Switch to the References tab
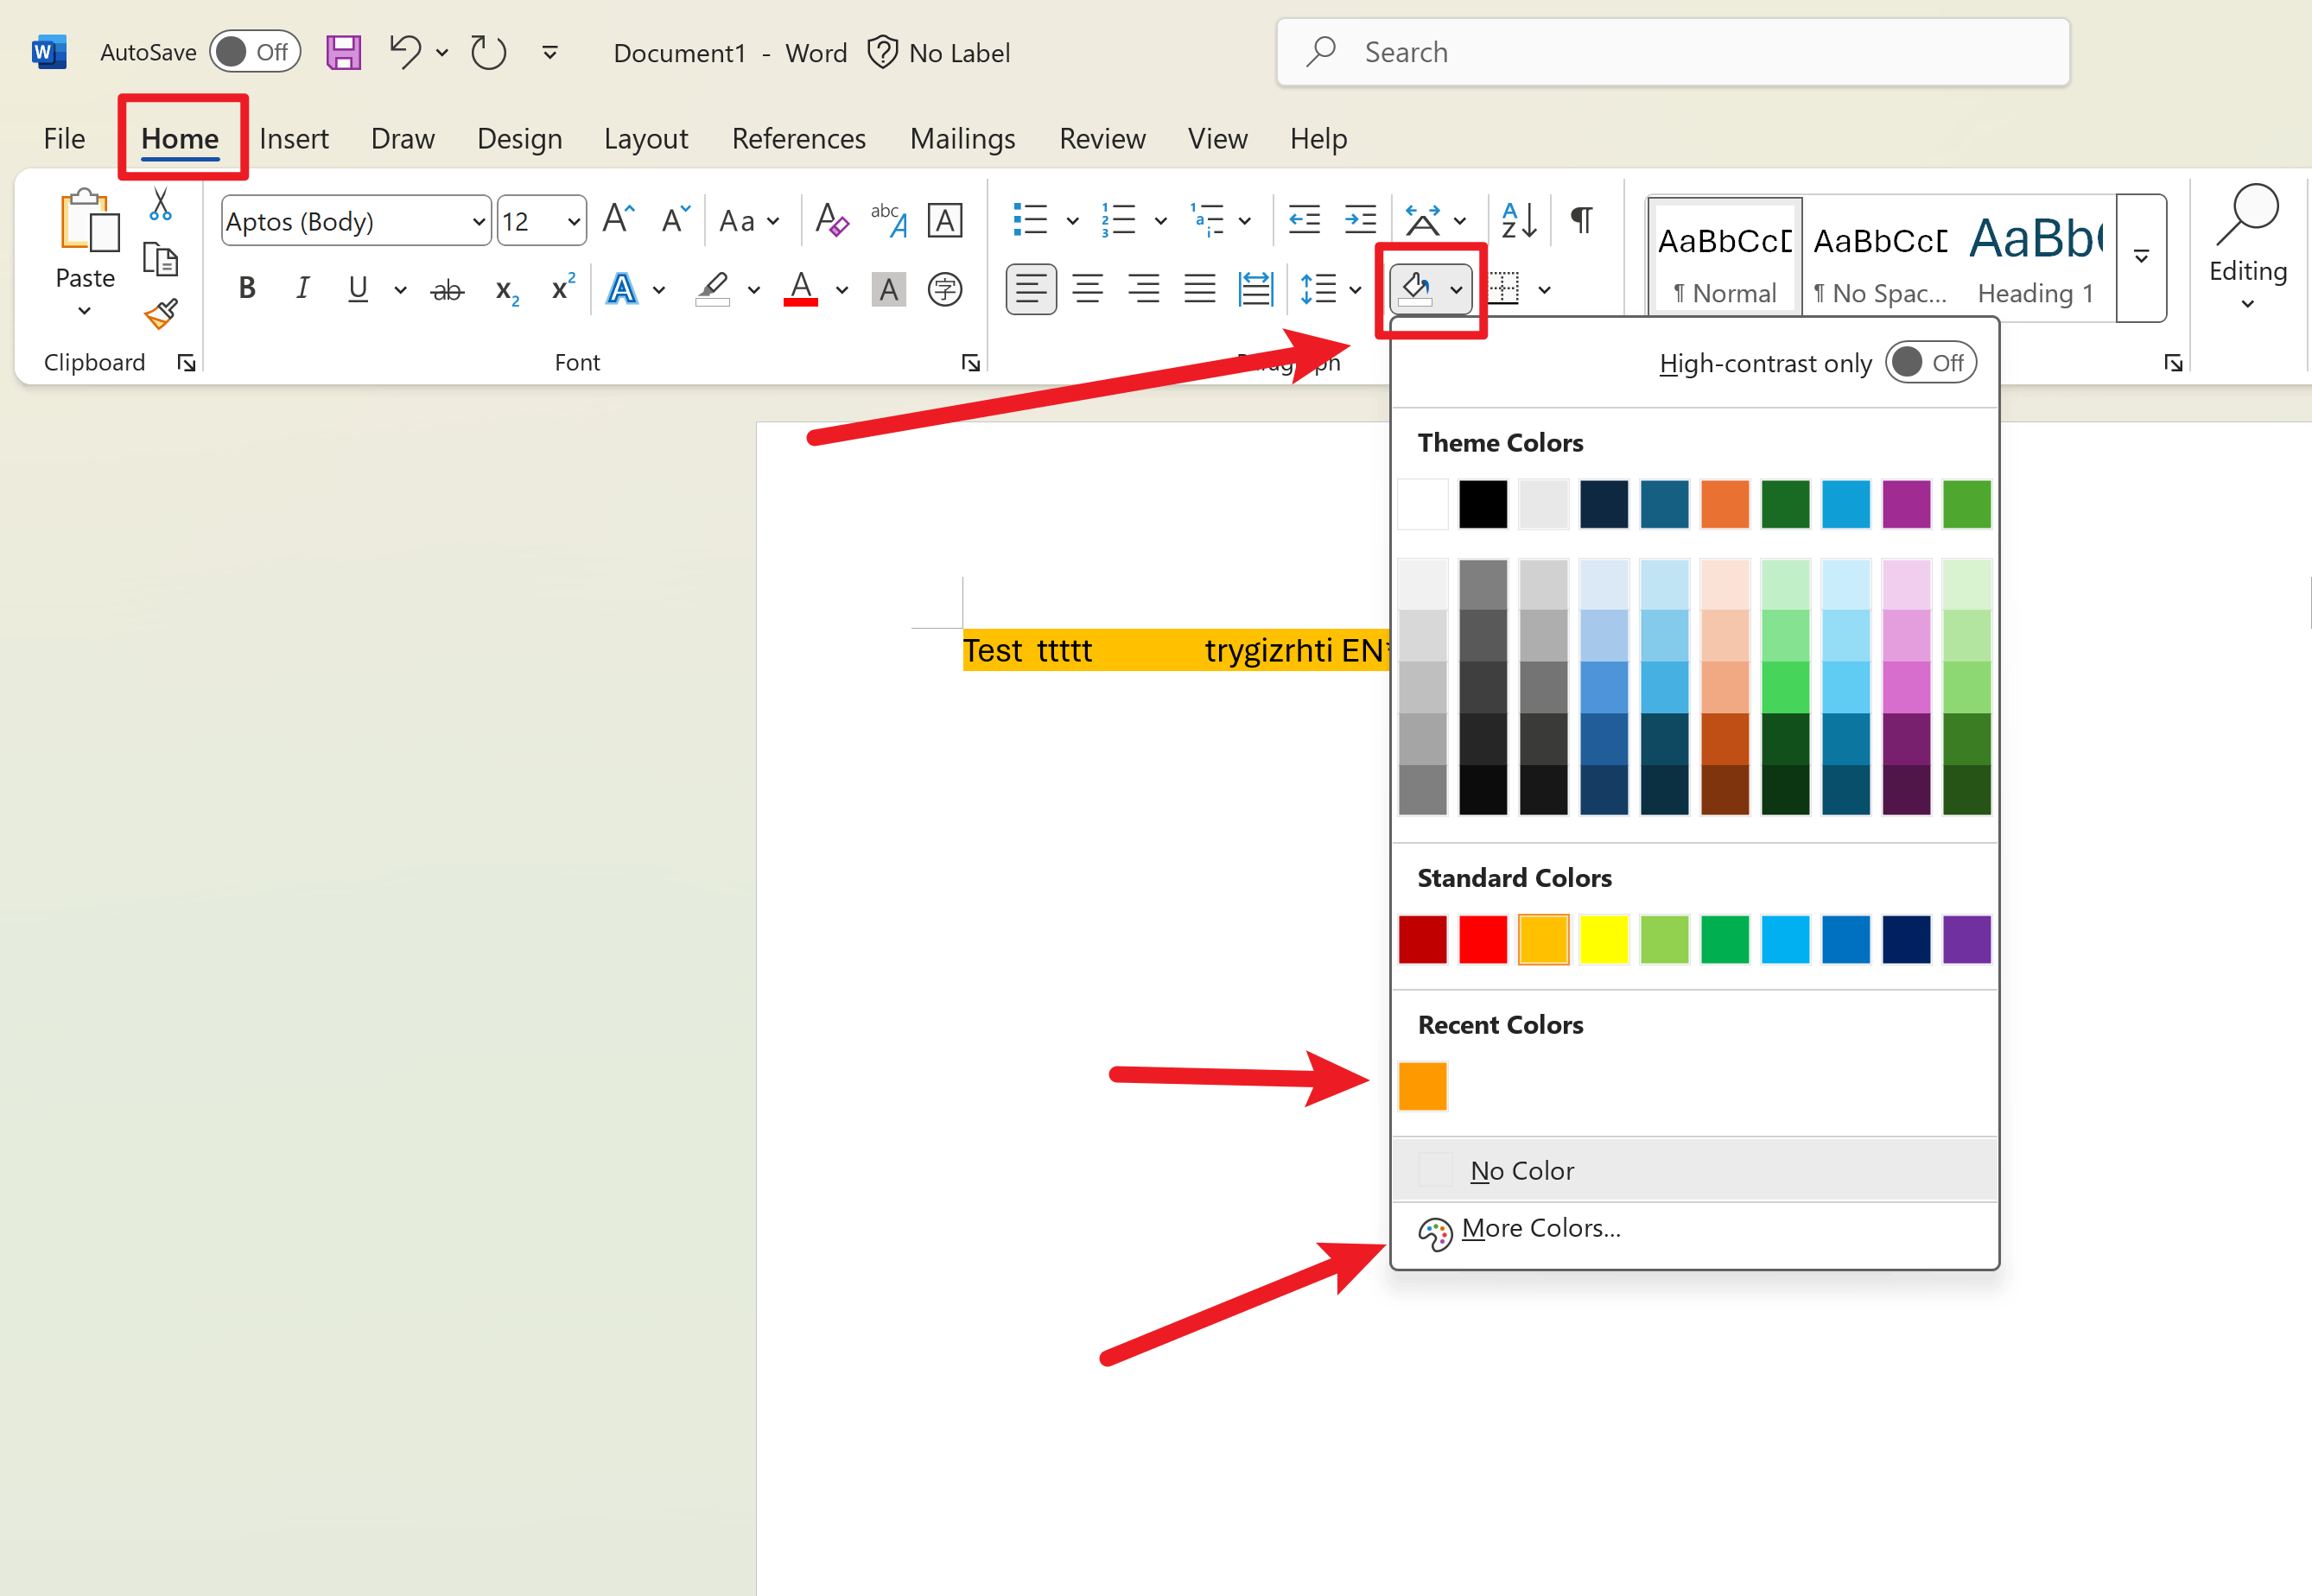Viewport: 2312px width, 1596px height. coord(798,139)
